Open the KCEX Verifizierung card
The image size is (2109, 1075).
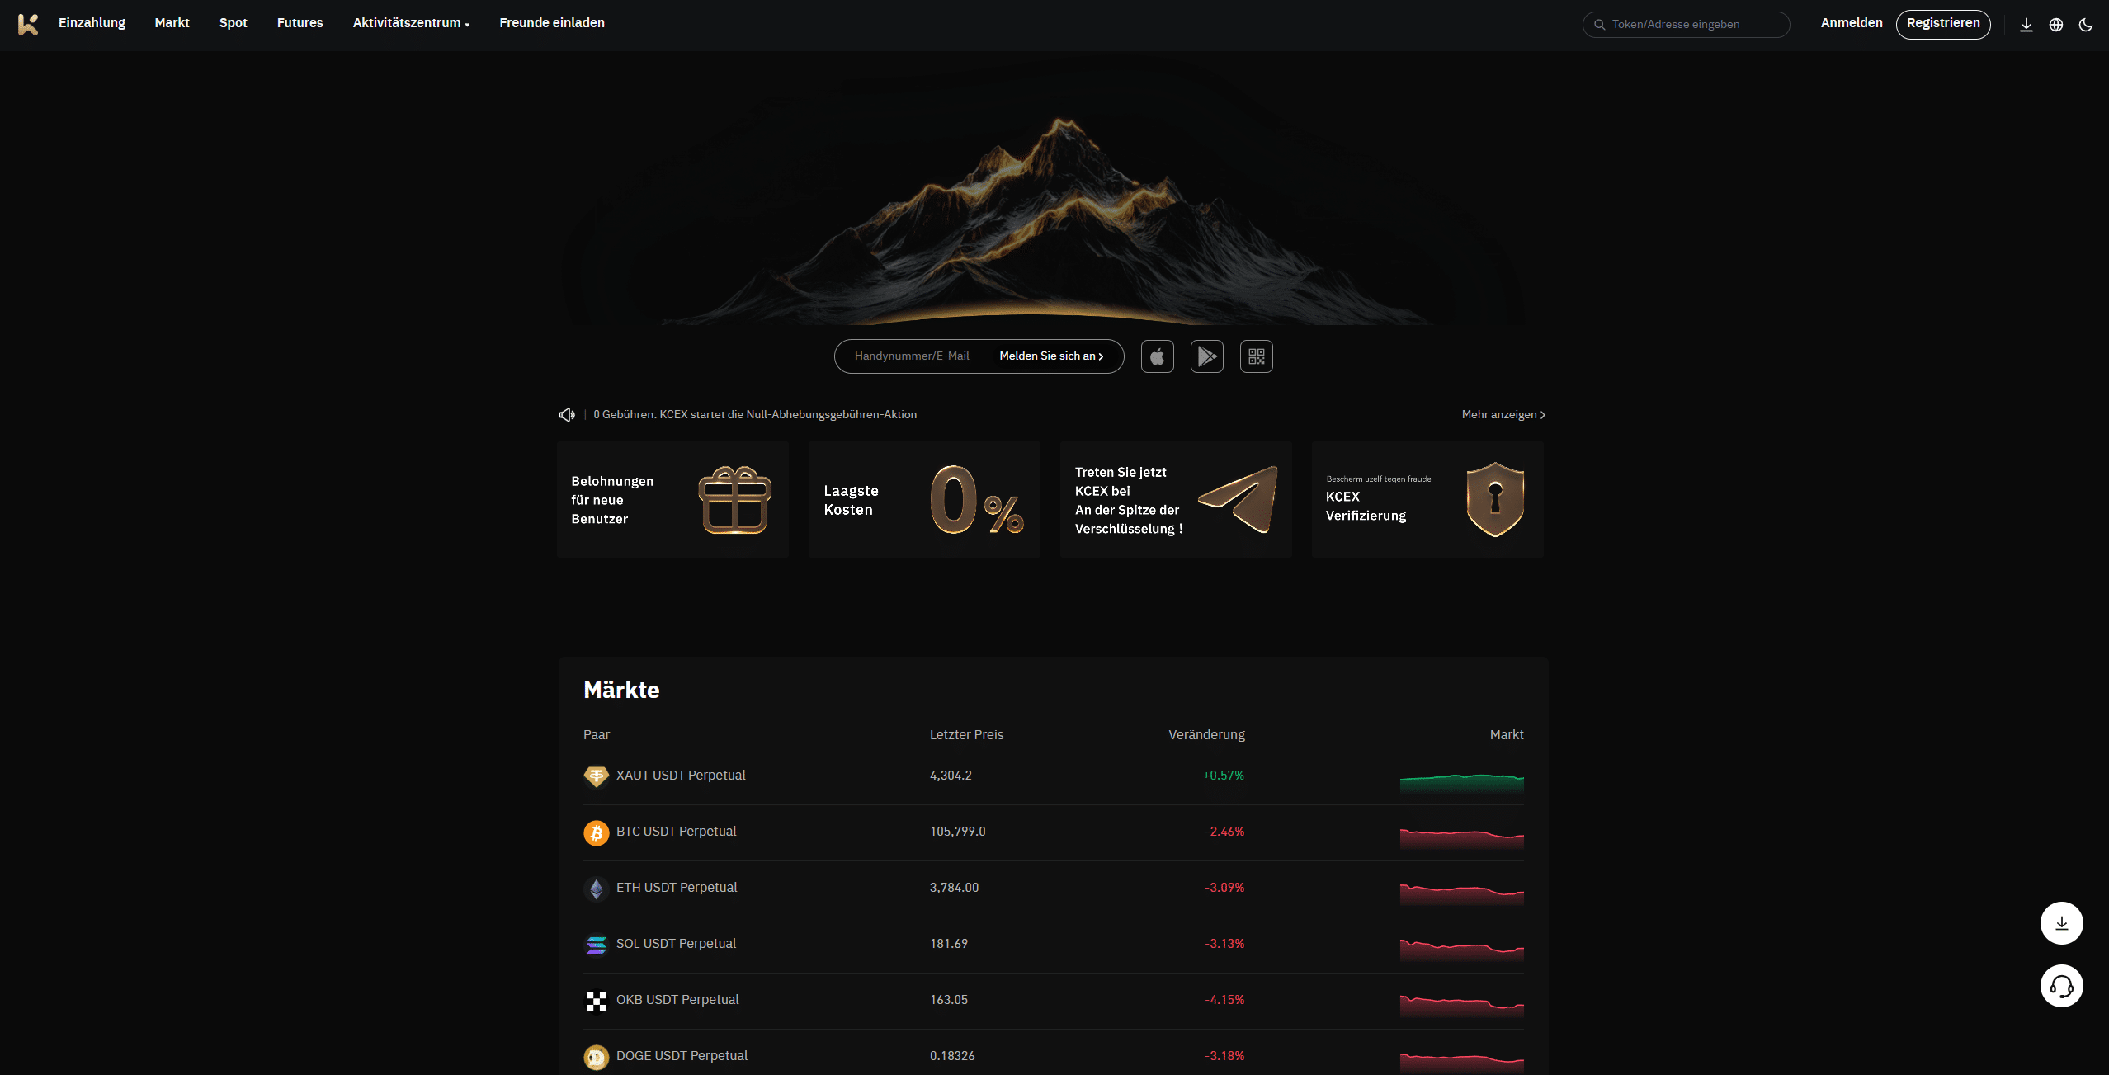pos(1427,499)
